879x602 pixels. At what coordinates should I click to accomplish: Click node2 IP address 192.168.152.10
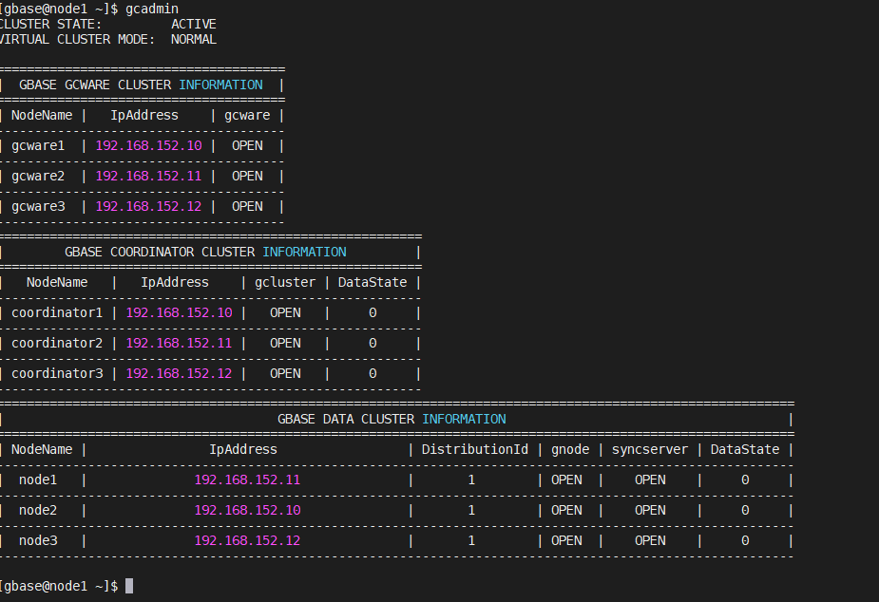pyautogui.click(x=247, y=510)
